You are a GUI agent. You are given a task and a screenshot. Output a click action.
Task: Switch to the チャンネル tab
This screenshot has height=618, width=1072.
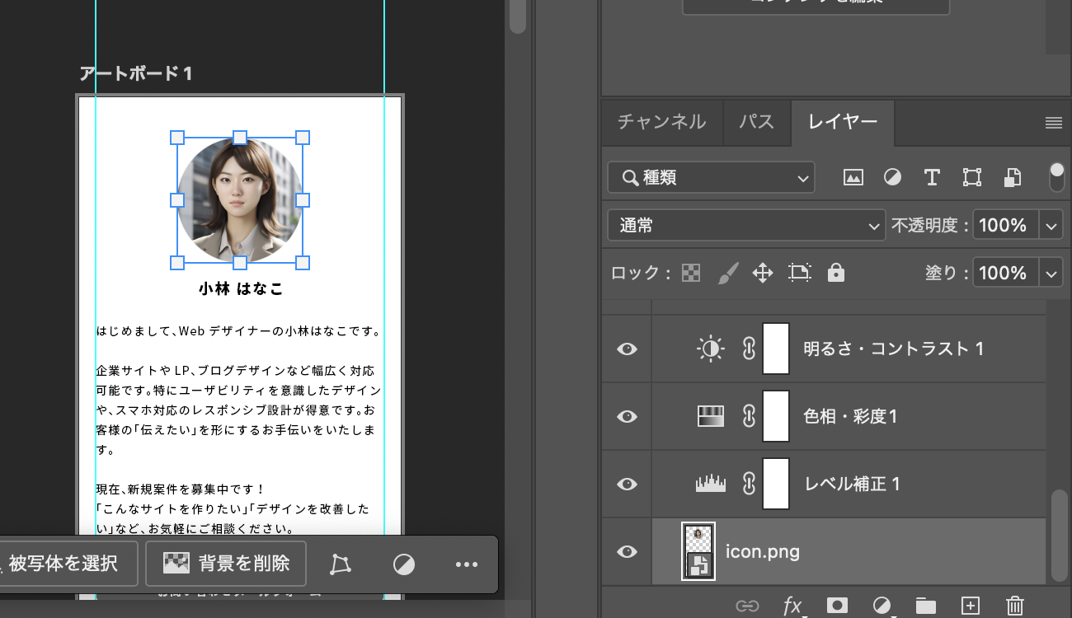pos(662,123)
